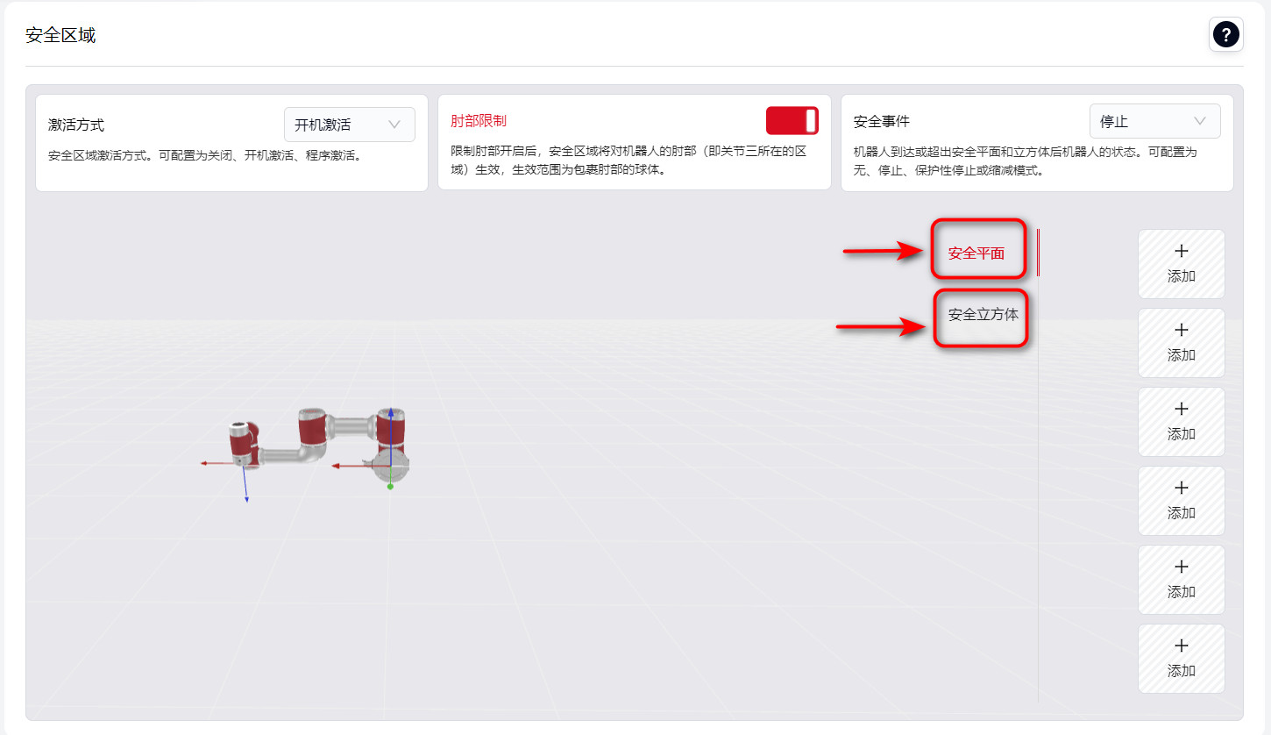
Task: Switch to the 安全立方体 tab
Action: coord(983,314)
